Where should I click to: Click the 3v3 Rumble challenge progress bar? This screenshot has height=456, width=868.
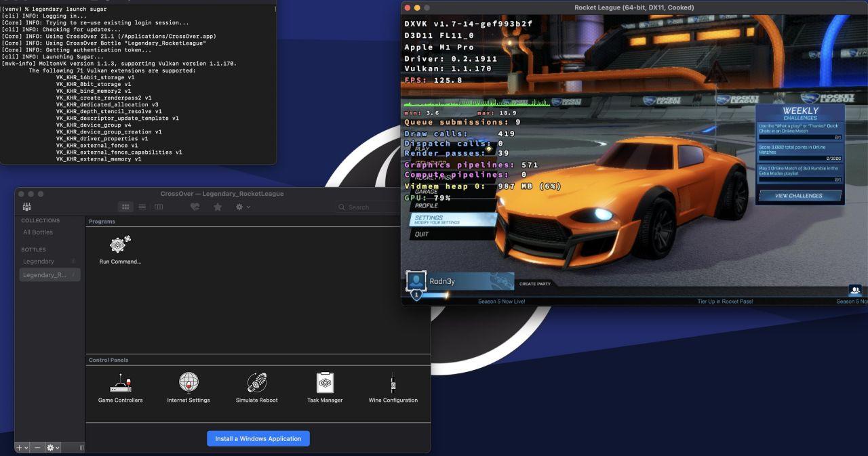800,180
